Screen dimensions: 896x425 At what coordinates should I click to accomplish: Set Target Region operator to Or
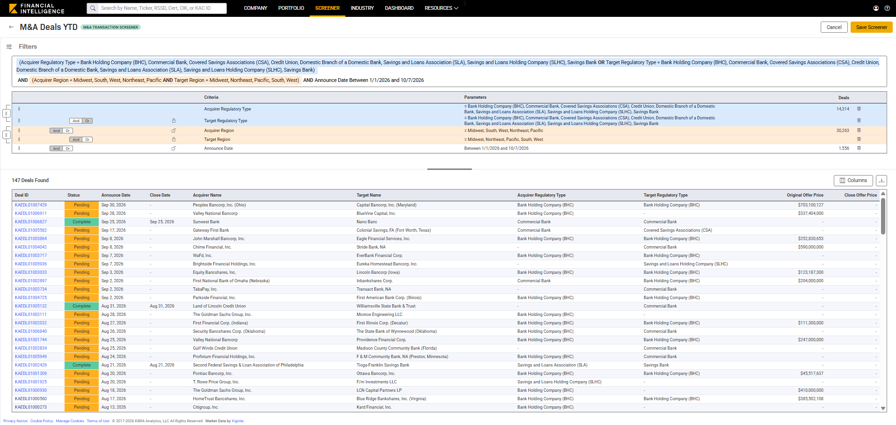(x=87, y=139)
